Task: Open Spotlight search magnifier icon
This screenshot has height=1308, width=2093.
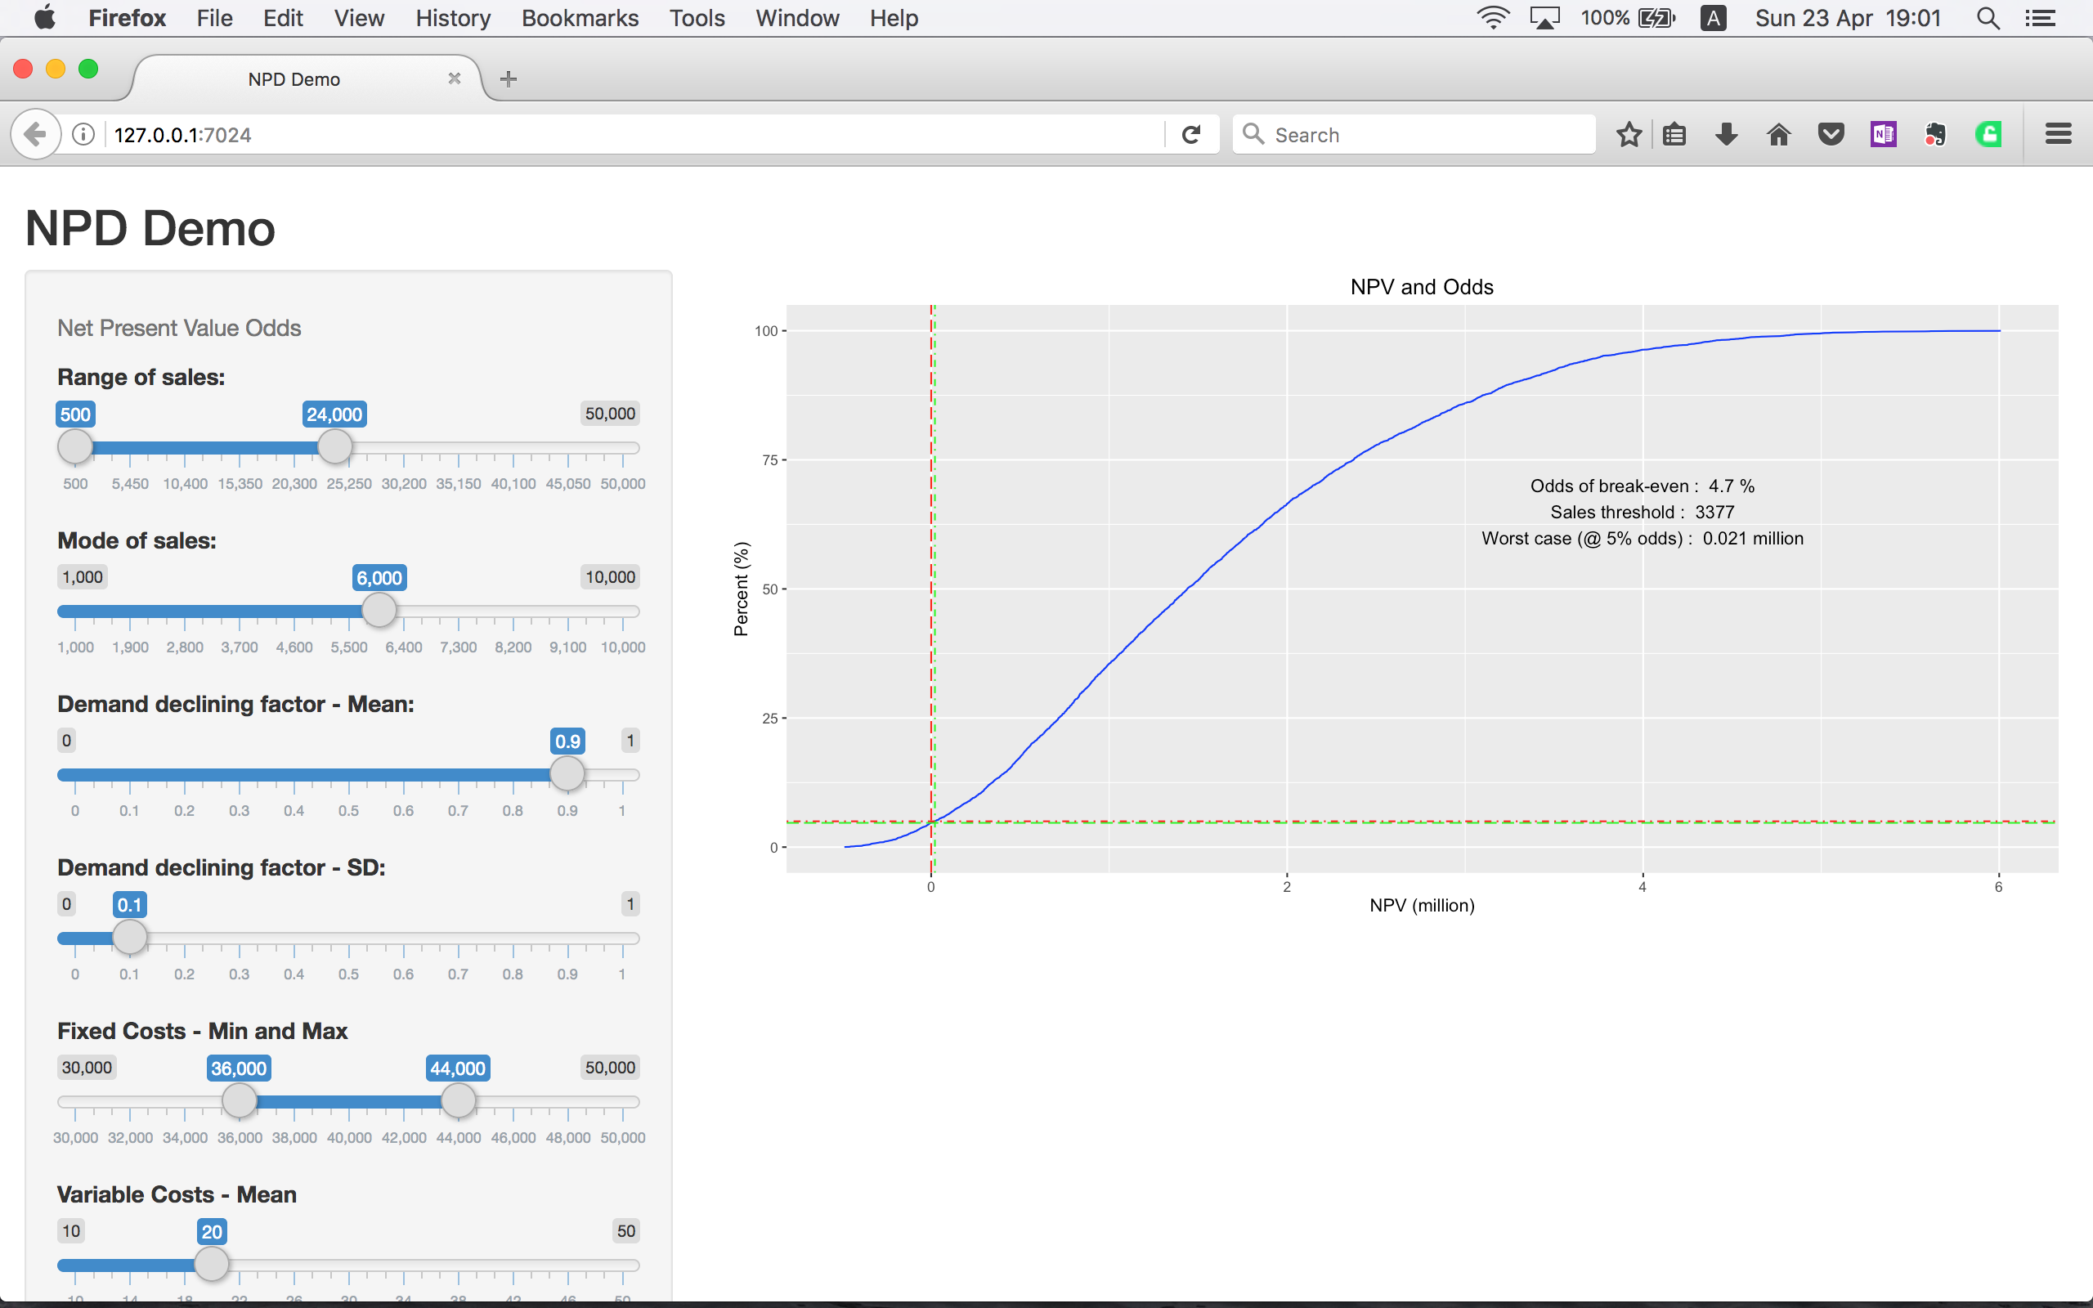Action: [x=1988, y=17]
